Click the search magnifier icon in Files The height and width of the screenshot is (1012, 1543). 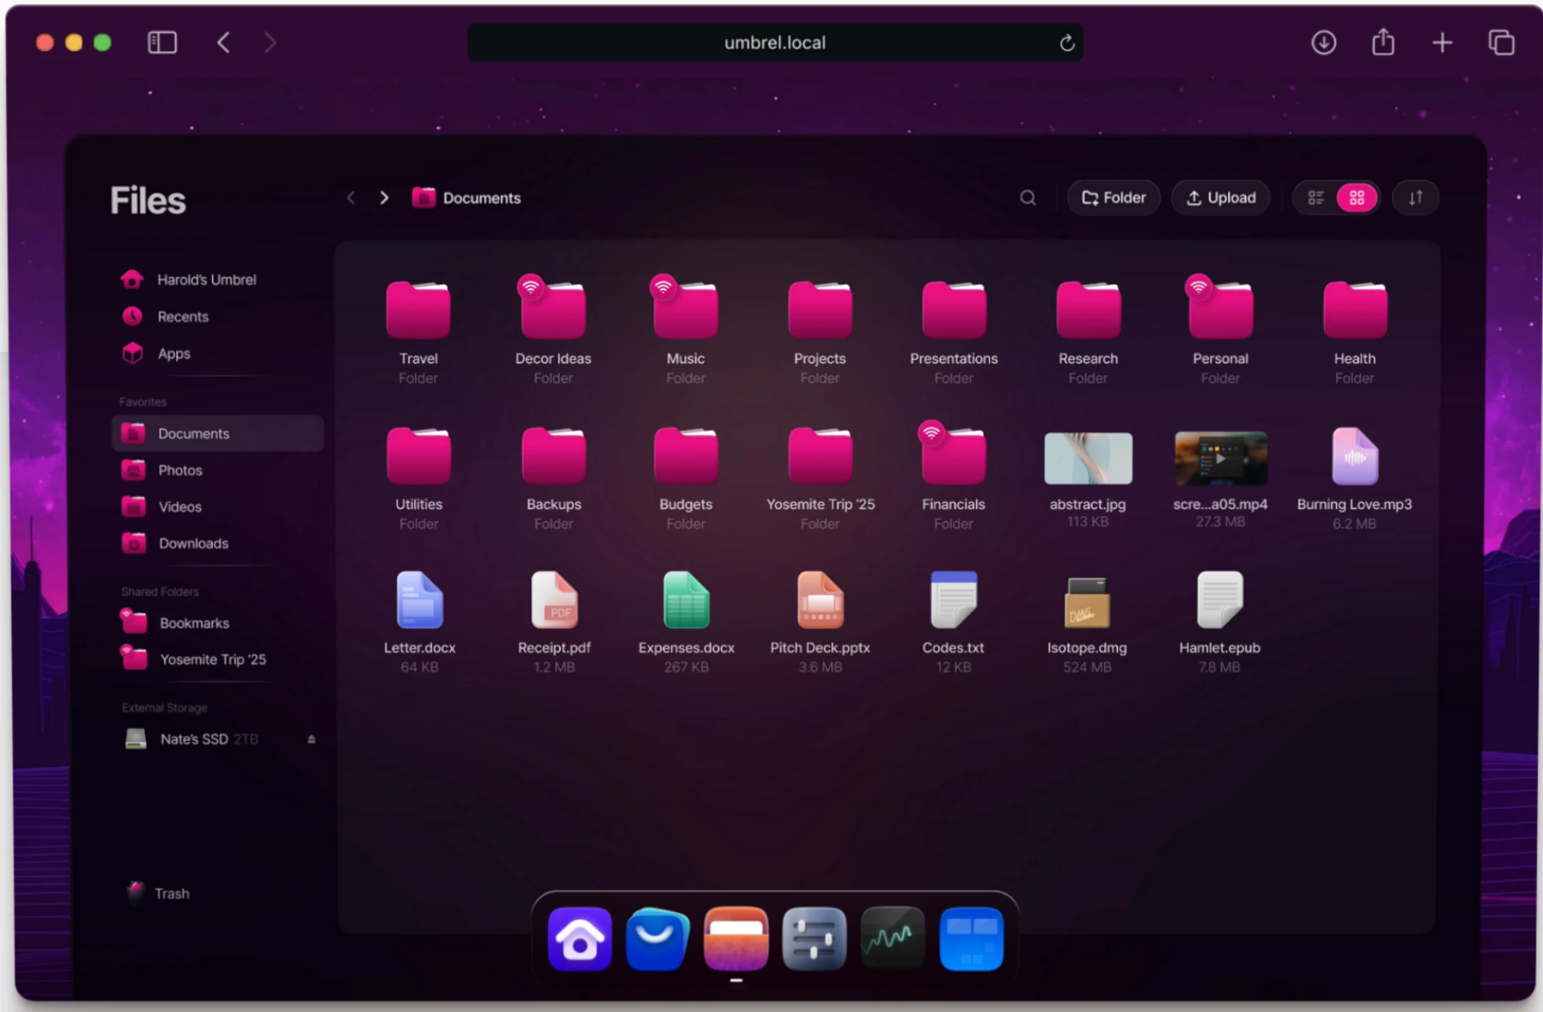[1027, 198]
